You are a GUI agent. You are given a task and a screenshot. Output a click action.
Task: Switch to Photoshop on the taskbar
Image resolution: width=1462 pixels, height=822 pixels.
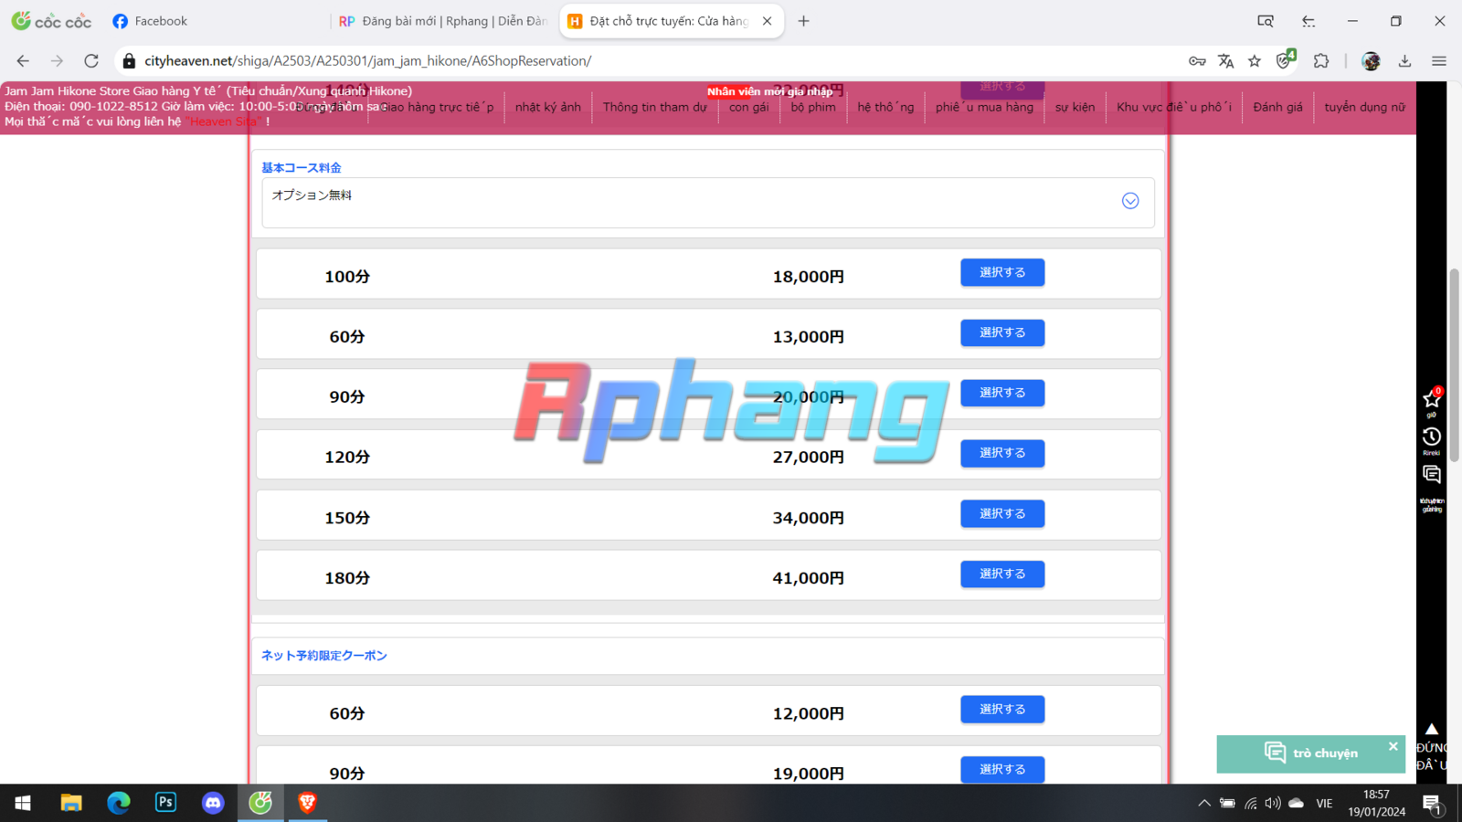166,803
